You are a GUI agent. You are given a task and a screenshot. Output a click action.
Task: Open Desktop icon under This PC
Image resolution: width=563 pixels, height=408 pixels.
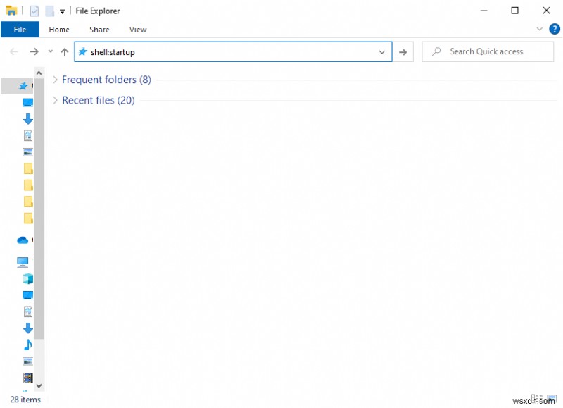coord(27,295)
